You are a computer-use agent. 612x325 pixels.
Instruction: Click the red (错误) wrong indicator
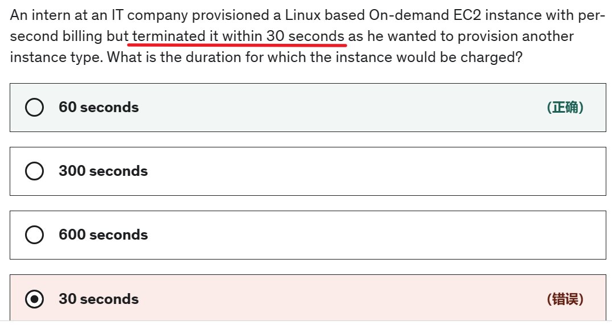(x=565, y=299)
